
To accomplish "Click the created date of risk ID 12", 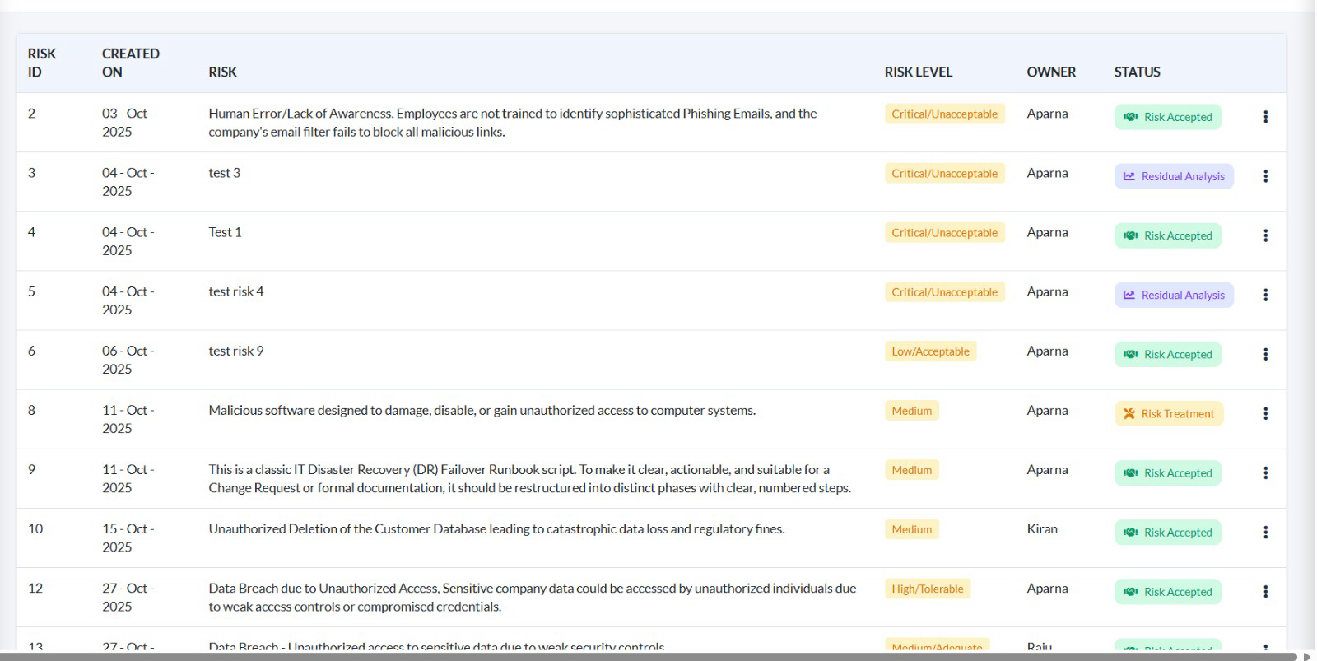I will point(128,597).
